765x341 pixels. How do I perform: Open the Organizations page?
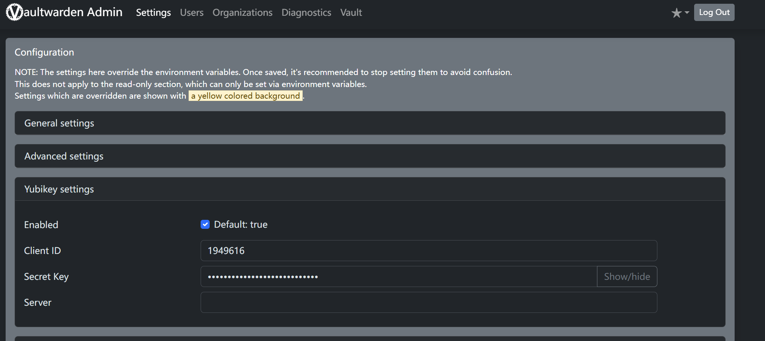242,13
